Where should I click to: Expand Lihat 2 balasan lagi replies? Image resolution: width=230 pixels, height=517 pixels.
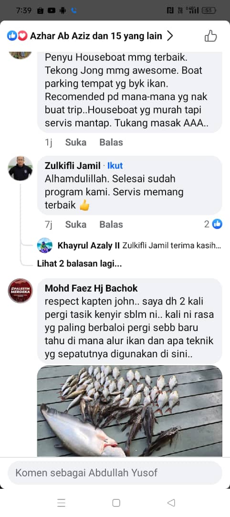[80, 264]
